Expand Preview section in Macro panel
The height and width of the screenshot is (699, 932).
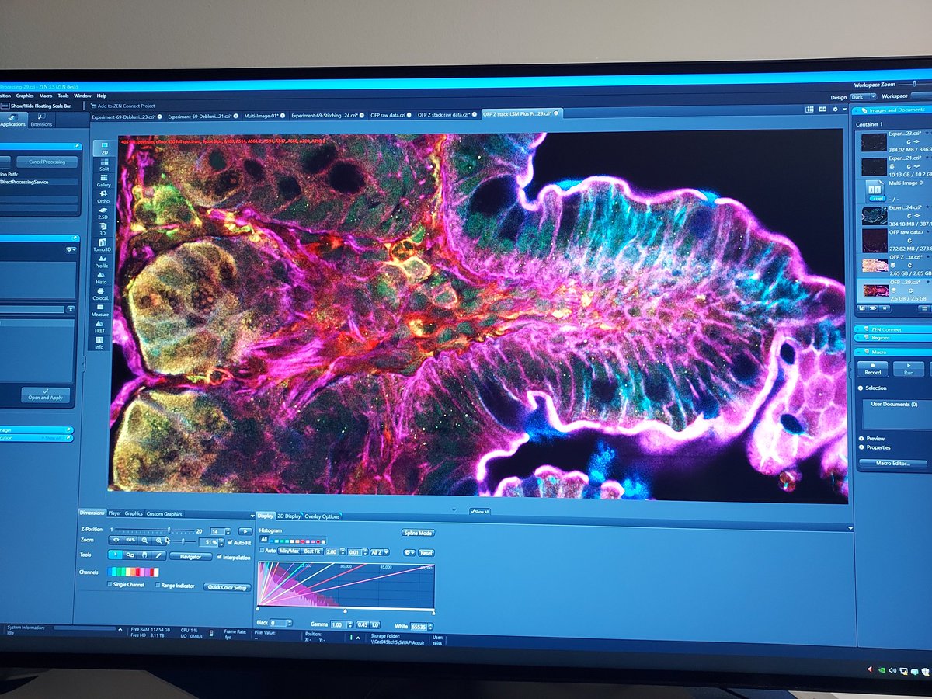pyautogui.click(x=872, y=439)
